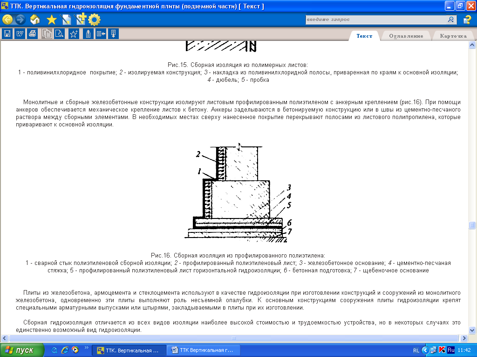Image resolution: width=477 pixels, height=357 pixels.
Task: Focus the search query input field
Action: pos(376,20)
